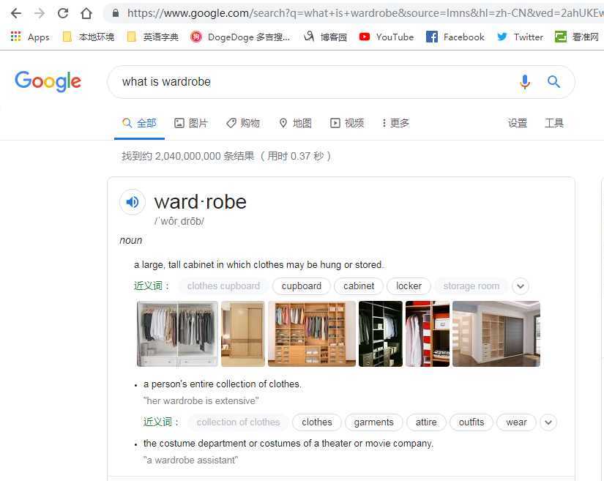Viewport: 604px width, 481px height.
Task: Open the 英语字典 bookmark folder
Action: [x=152, y=37]
